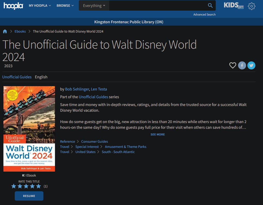
Task: Click Travel link beside Special Interest
Action: (x=65, y=147)
